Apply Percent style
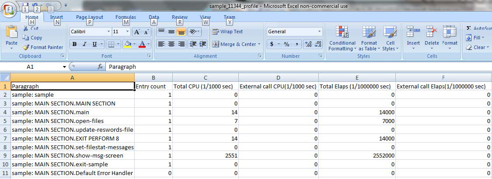Screen dimensions: 492x179 (x=286, y=44)
